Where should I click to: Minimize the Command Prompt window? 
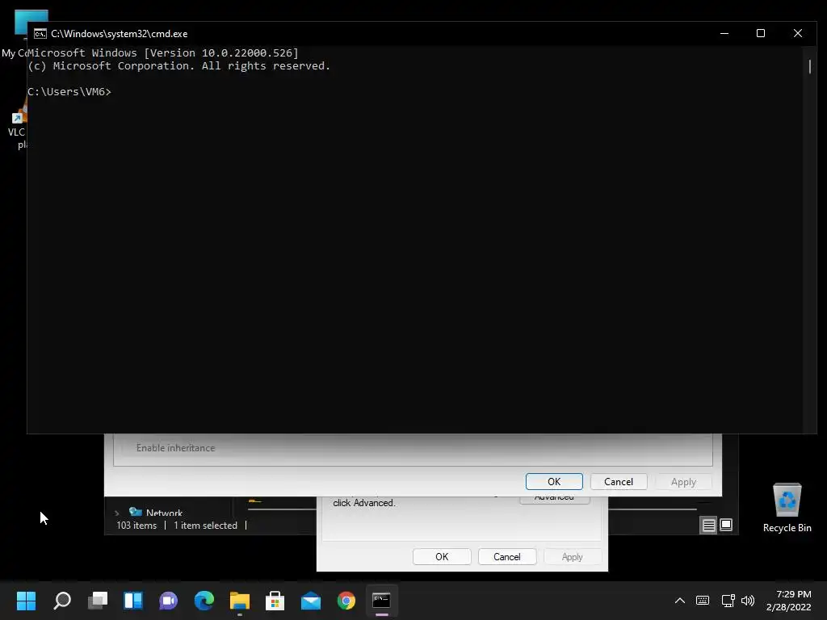pos(724,33)
